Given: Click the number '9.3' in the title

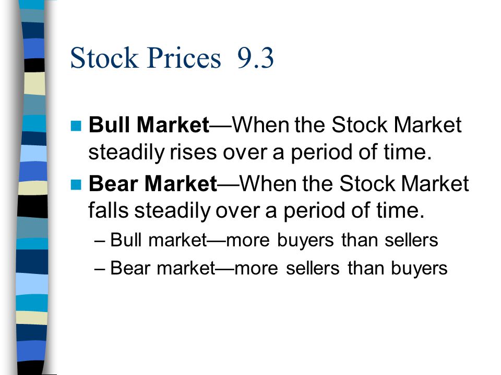Looking at the screenshot, I should coord(256,58).
